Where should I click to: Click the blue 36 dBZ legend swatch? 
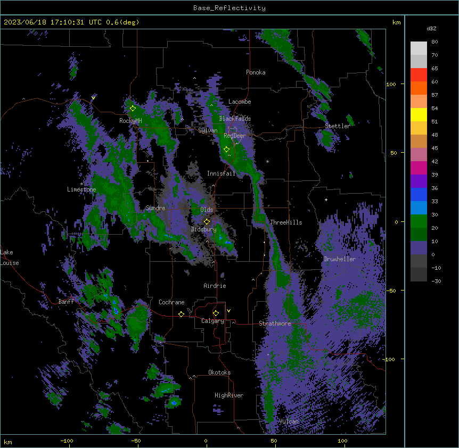coord(419,194)
